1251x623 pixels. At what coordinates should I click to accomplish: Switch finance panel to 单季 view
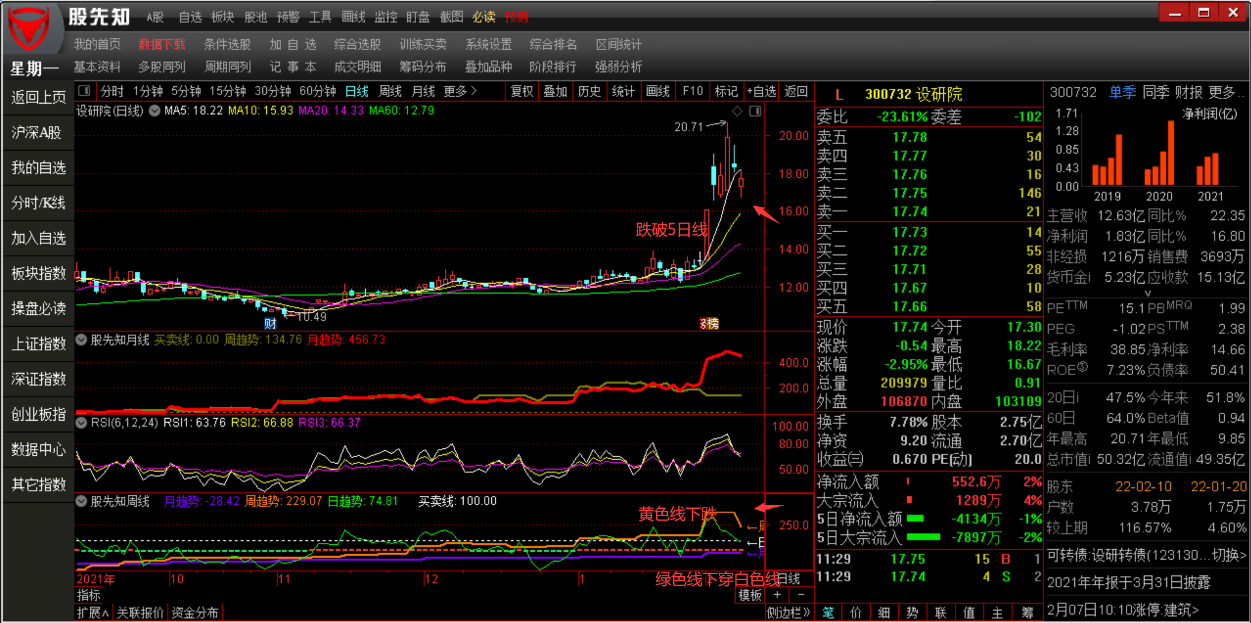pyautogui.click(x=1123, y=93)
